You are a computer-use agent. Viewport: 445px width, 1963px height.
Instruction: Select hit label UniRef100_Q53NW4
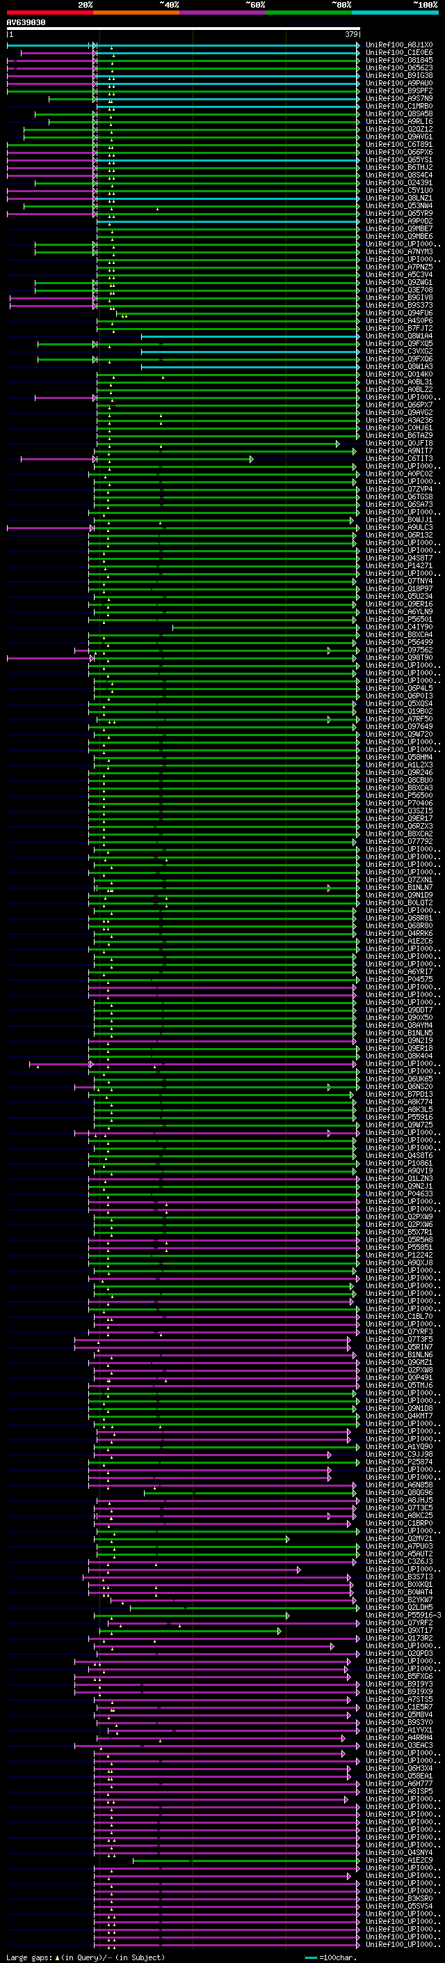coord(399,205)
